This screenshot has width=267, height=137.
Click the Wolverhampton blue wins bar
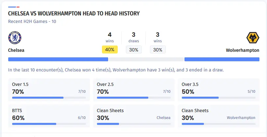(x=222, y=59)
